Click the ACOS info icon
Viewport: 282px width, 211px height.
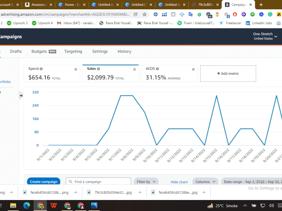click(157, 69)
